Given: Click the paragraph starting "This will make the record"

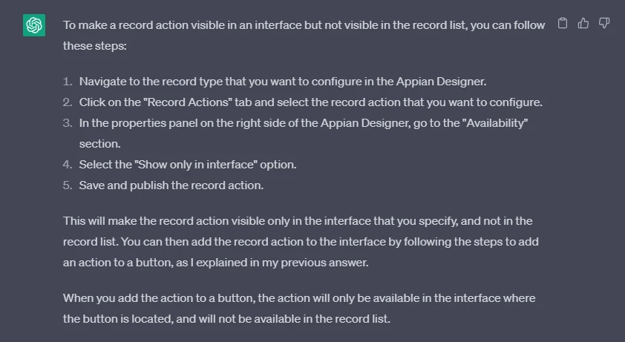Looking at the screenshot, I should pyautogui.click(x=301, y=242).
